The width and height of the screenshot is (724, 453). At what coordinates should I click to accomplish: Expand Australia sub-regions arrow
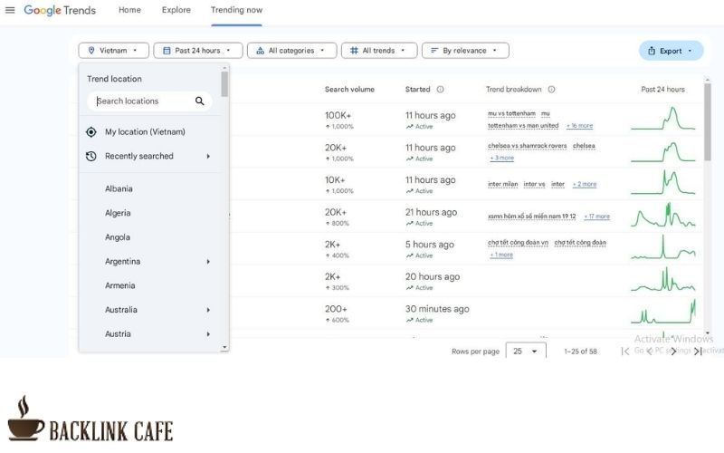coord(208,310)
